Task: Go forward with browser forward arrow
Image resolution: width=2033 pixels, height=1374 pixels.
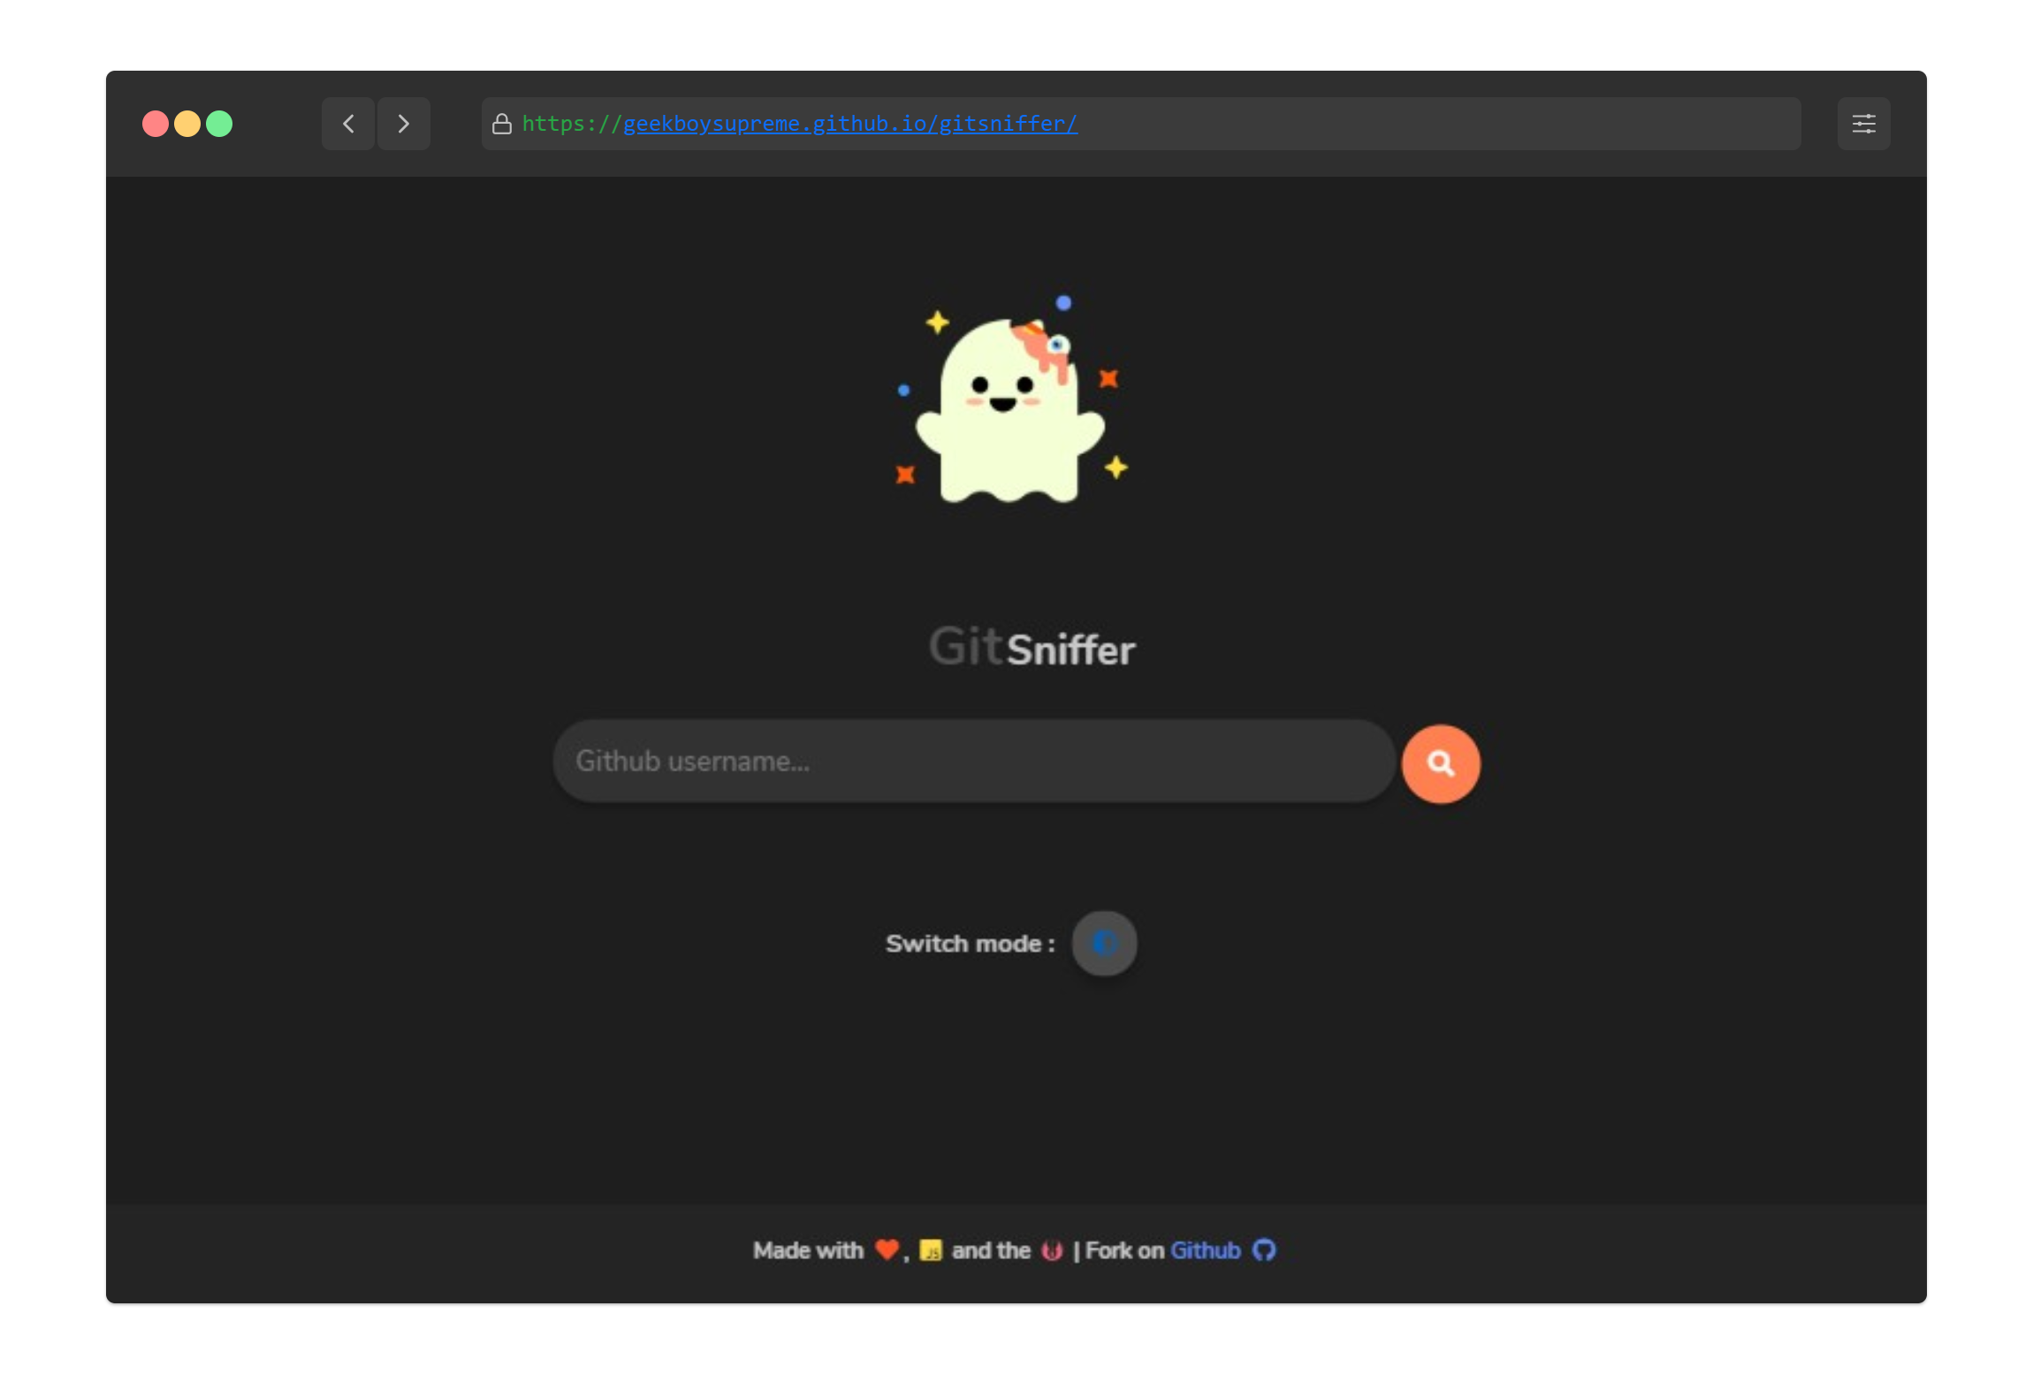Action: coord(403,124)
